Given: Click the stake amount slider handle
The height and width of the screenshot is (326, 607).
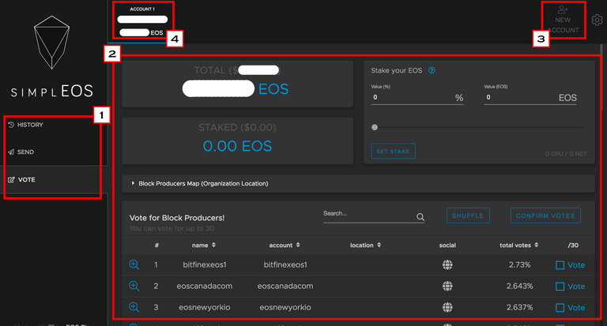Looking at the screenshot, I should point(375,127).
